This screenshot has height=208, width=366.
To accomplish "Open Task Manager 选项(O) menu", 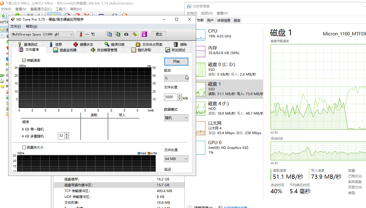I will (x=207, y=13).
